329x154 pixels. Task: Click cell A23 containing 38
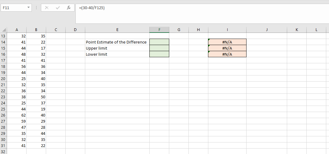(x=16, y=97)
